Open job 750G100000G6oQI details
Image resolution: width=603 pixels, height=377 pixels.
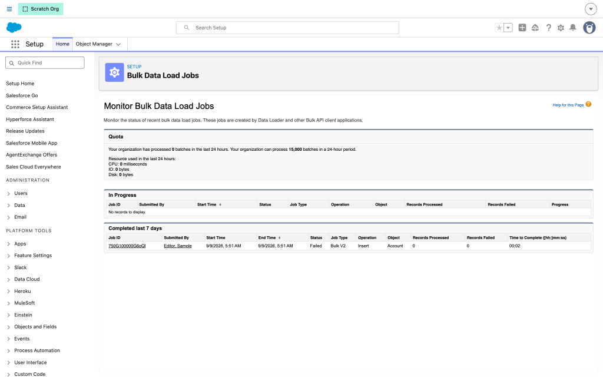click(127, 246)
